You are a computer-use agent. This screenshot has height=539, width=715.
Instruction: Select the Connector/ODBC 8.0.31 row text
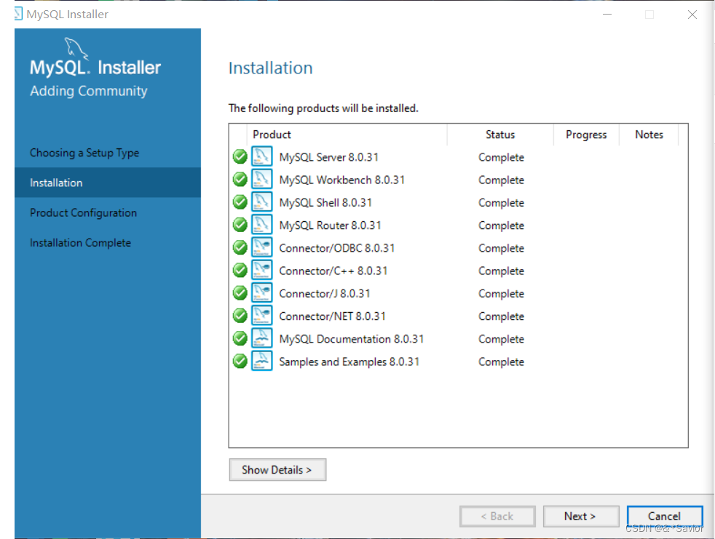tap(337, 248)
